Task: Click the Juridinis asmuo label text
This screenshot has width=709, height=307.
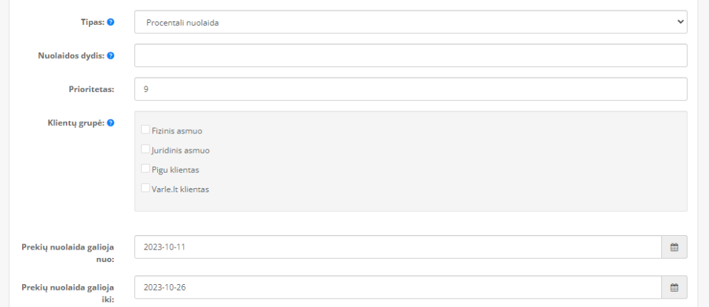Action: coord(181,150)
